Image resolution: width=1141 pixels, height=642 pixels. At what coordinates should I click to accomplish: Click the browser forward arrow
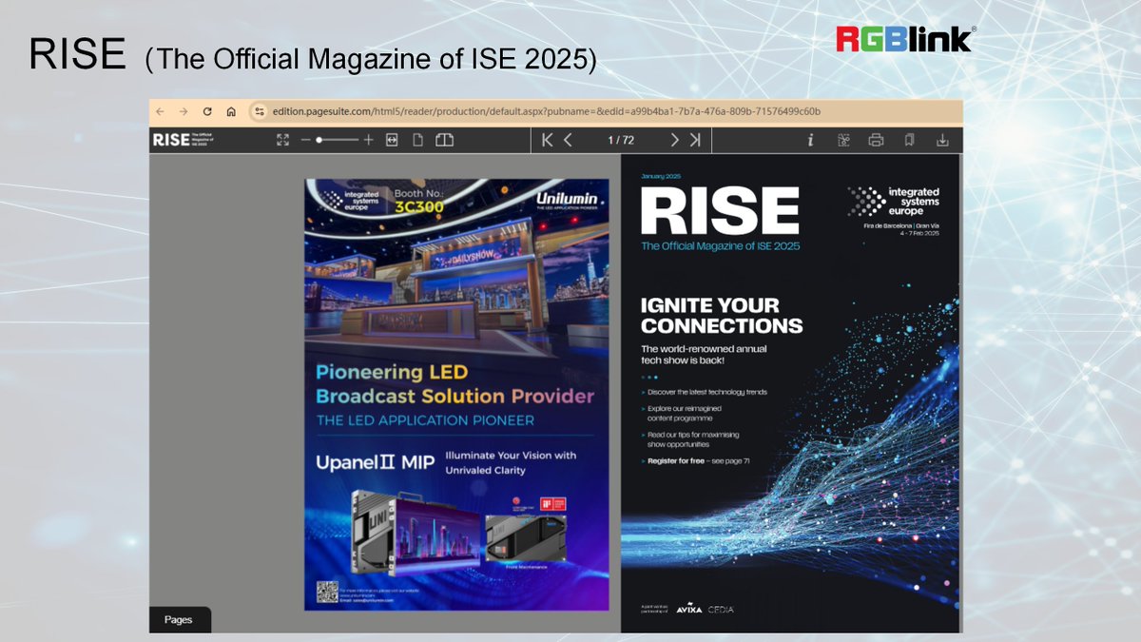coord(184,111)
